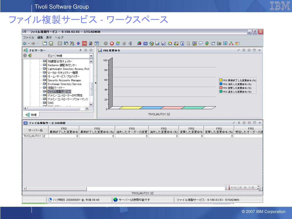Select the DNS tree node
Image resolution: width=292 pixels, height=219 pixels.
51,103
